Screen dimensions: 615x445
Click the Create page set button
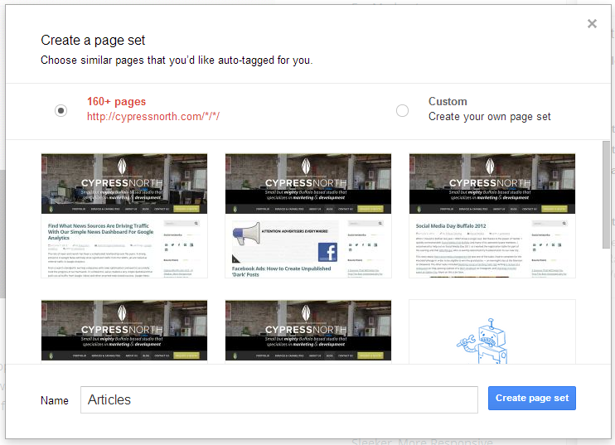[532, 398]
